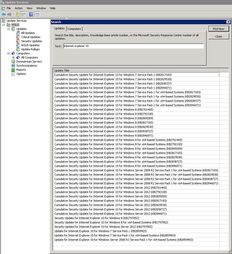This screenshot has height=254, width=232.
Task: Click the Options icon
Action: [13, 74]
